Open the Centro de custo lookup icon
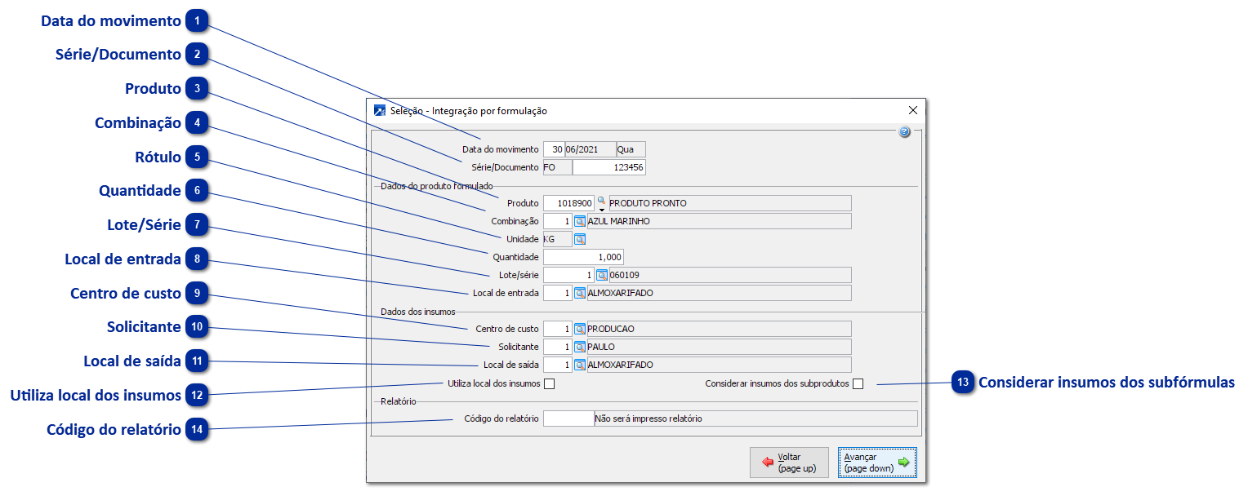 (580, 329)
